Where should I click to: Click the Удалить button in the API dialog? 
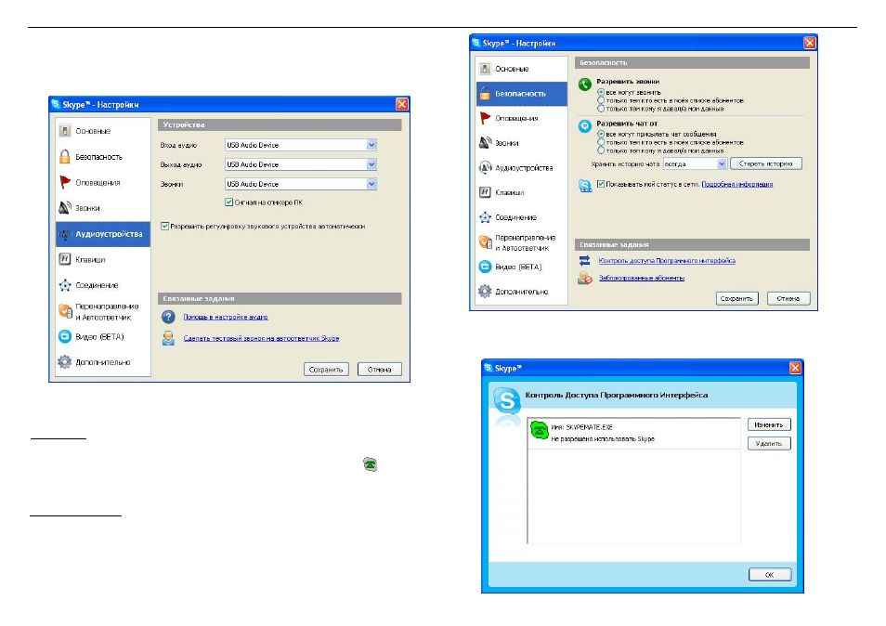point(769,444)
